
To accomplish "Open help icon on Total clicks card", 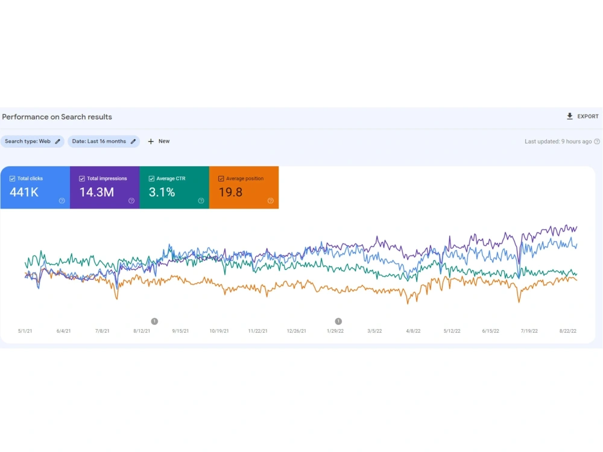I will tap(62, 201).
